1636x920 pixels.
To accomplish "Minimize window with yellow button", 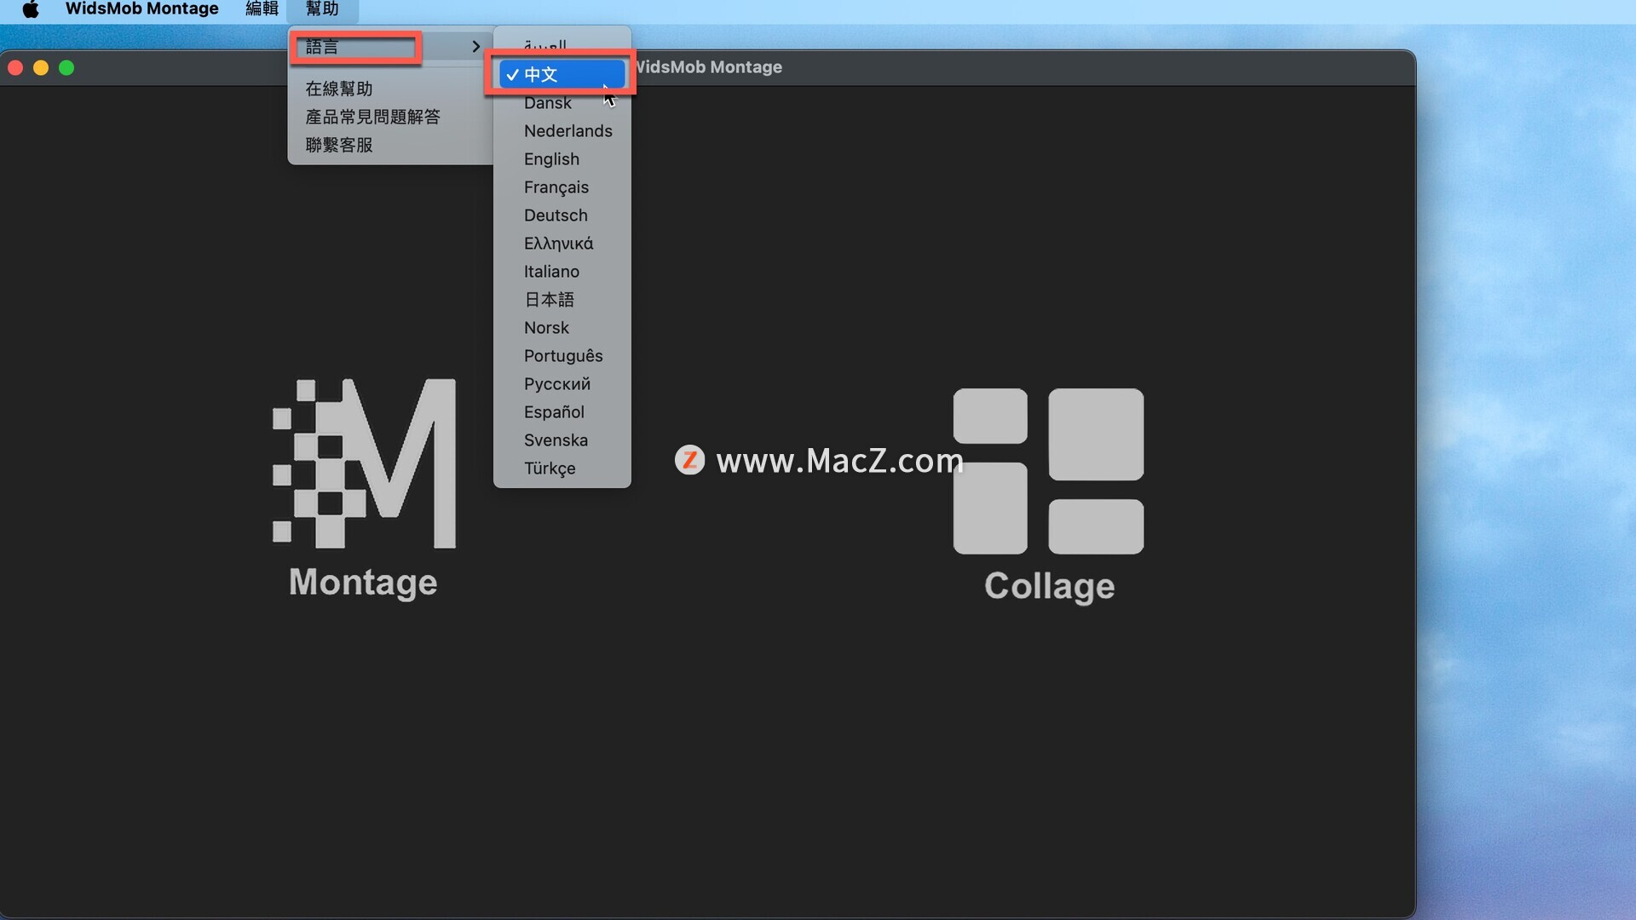I will (x=41, y=68).
